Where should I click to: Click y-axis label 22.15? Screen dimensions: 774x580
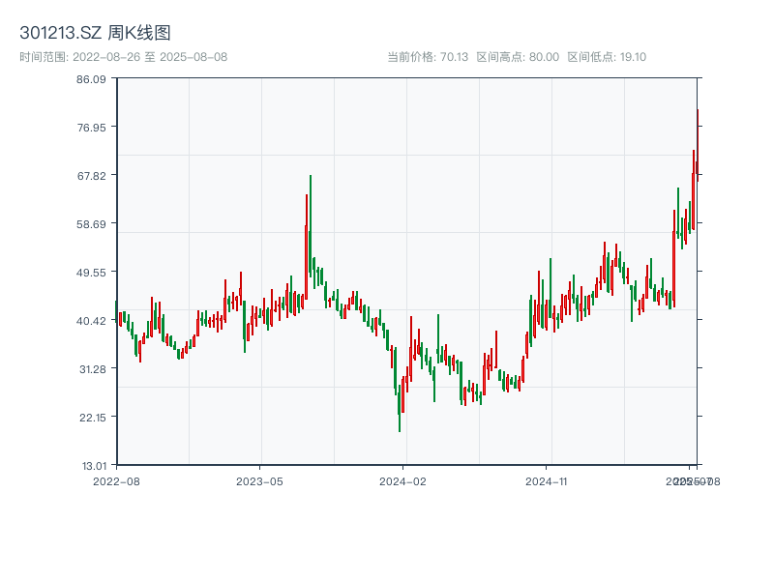[x=93, y=418]
